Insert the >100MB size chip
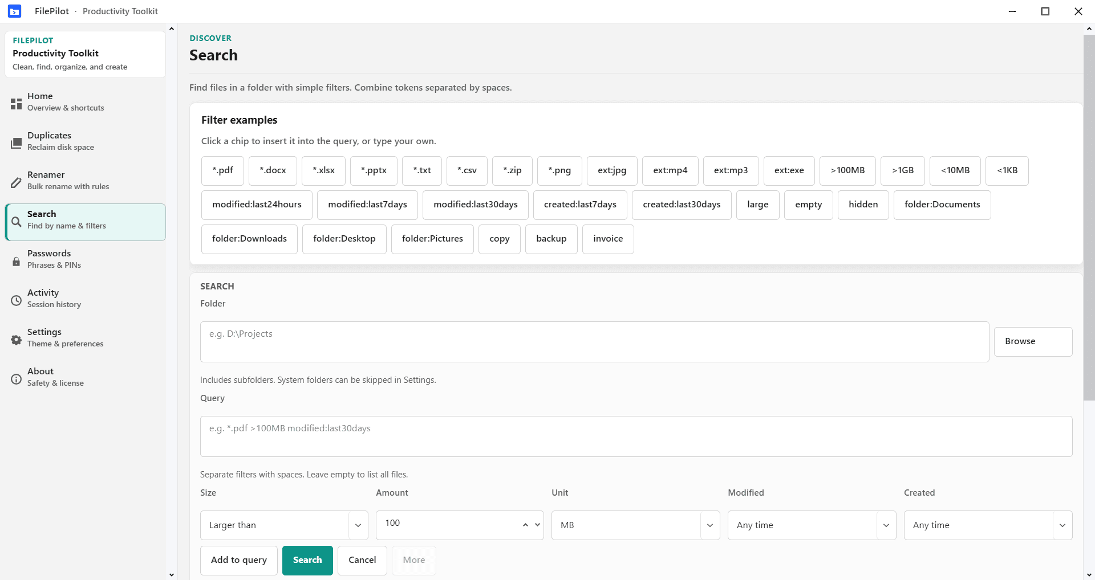The image size is (1095, 580). (847, 170)
